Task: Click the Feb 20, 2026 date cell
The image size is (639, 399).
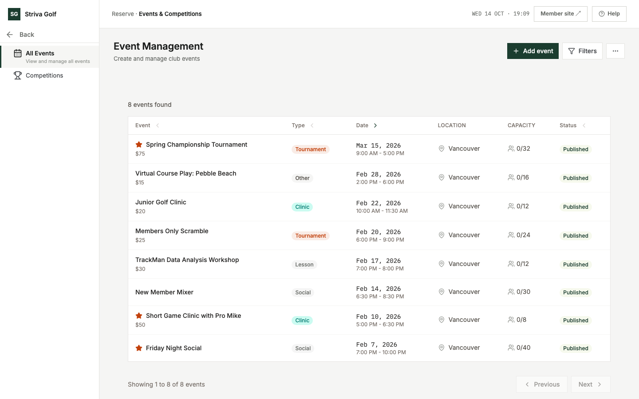Action: pos(379,232)
